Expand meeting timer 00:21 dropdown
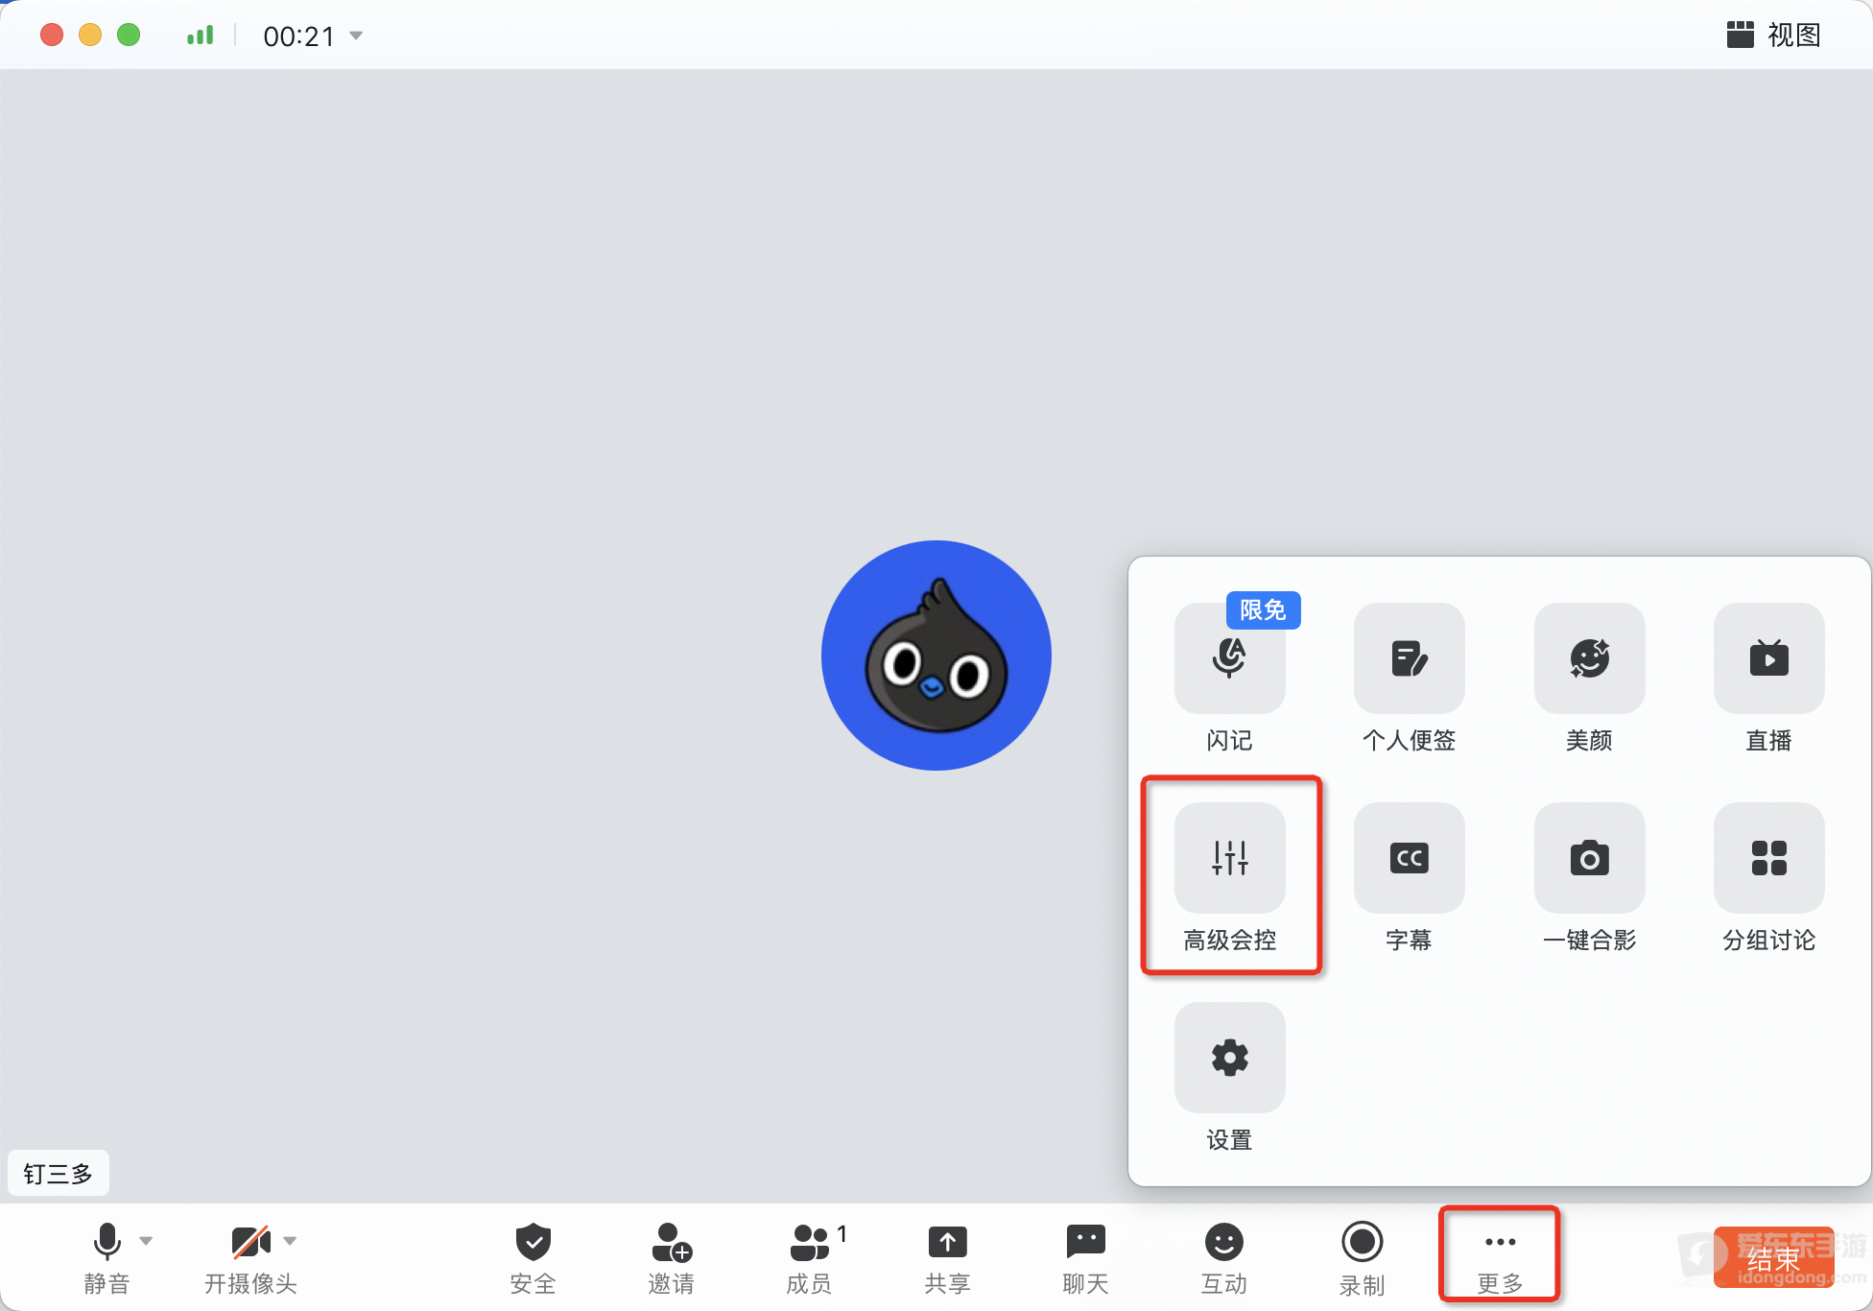1873x1311 pixels. pyautogui.click(x=356, y=36)
